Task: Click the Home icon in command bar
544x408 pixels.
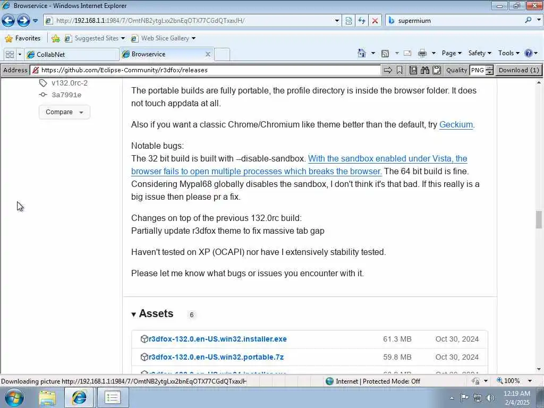Action: pyautogui.click(x=361, y=53)
